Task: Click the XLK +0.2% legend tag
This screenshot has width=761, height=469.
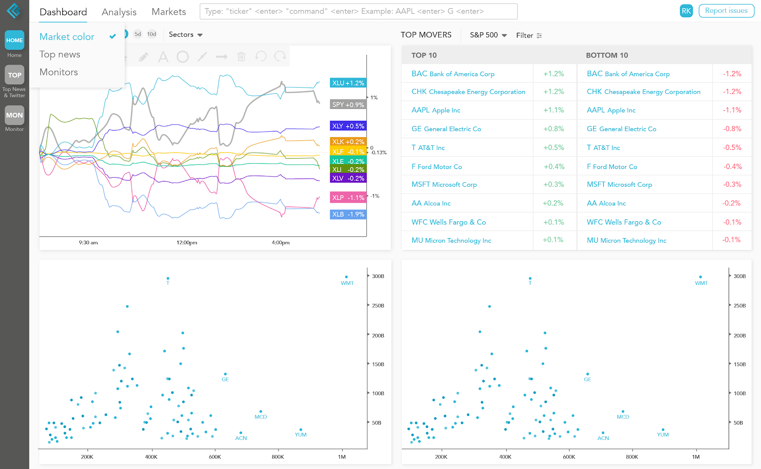Action: pyautogui.click(x=348, y=142)
